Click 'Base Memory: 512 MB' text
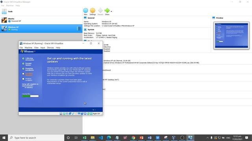Screen dimensions: 252x141 coord(93,33)
